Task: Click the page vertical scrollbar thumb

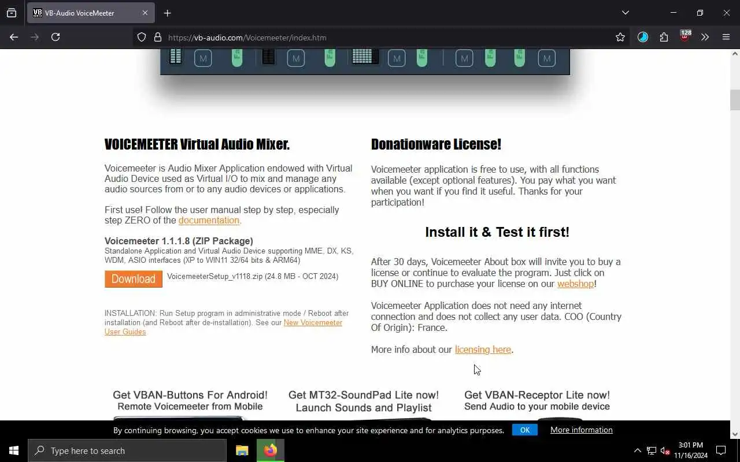Action: (x=735, y=99)
